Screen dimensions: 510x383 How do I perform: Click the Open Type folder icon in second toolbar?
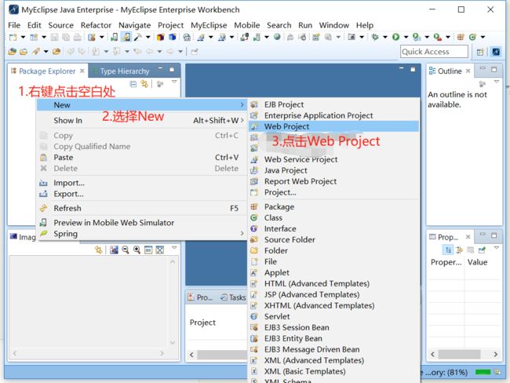pyautogui.click(x=13, y=52)
